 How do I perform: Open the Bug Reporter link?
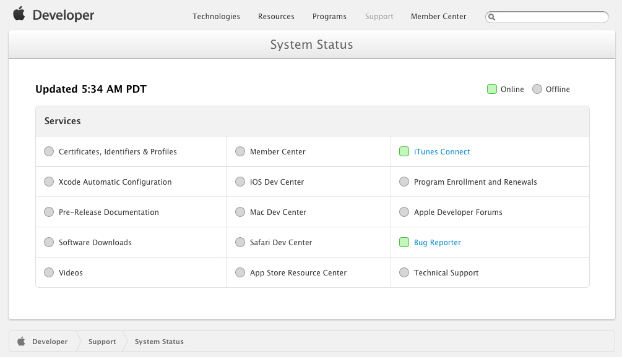pyautogui.click(x=437, y=243)
